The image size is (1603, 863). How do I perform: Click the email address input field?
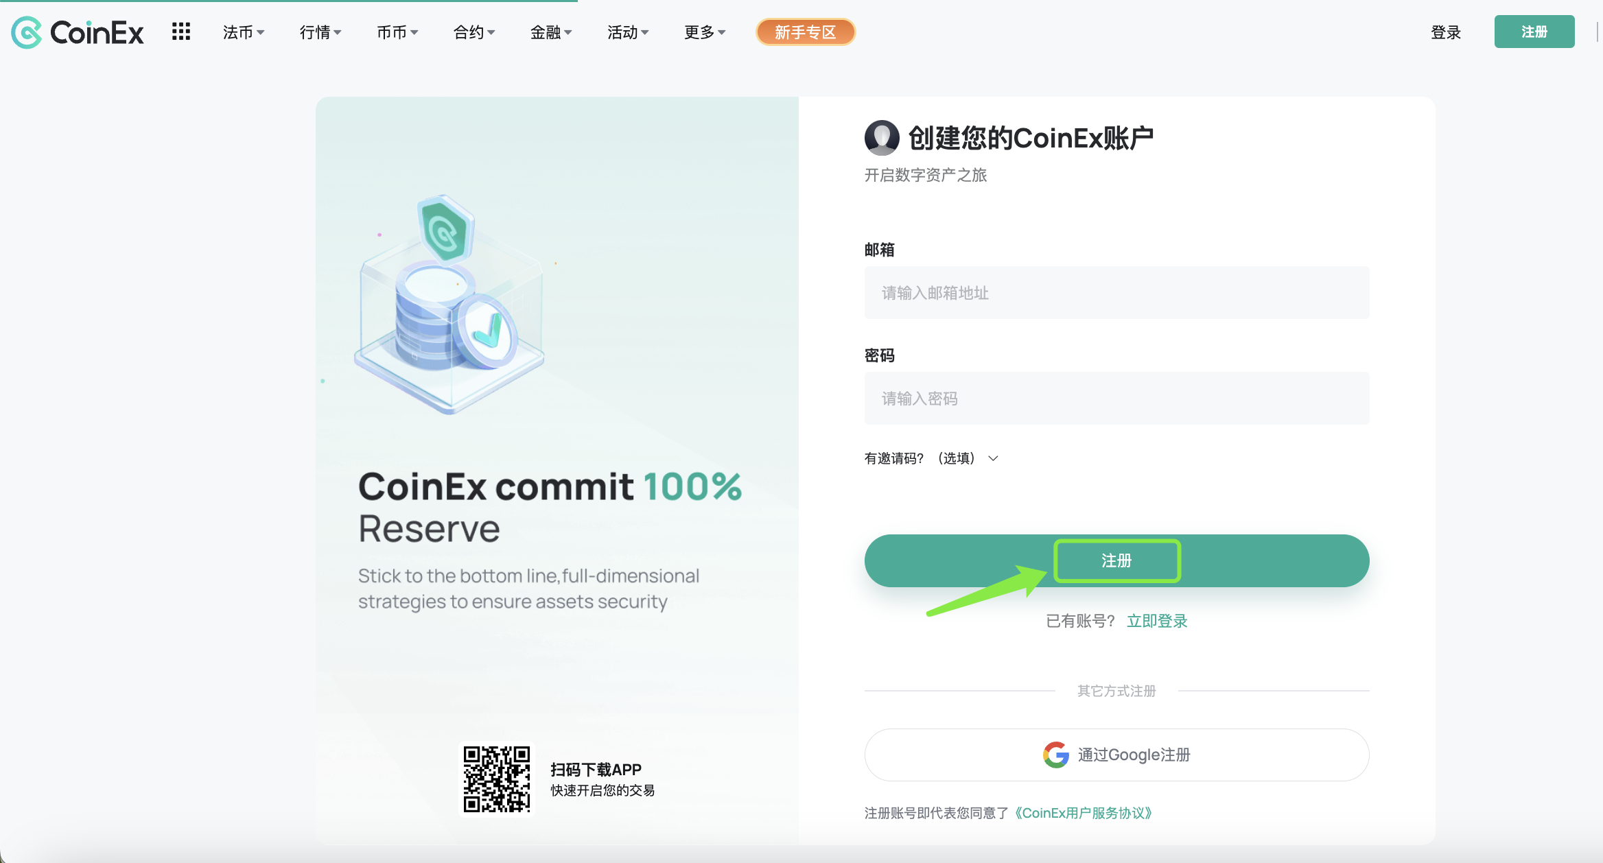point(1116,293)
